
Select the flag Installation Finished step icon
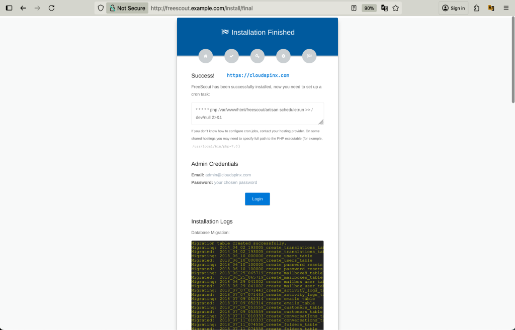point(309,56)
